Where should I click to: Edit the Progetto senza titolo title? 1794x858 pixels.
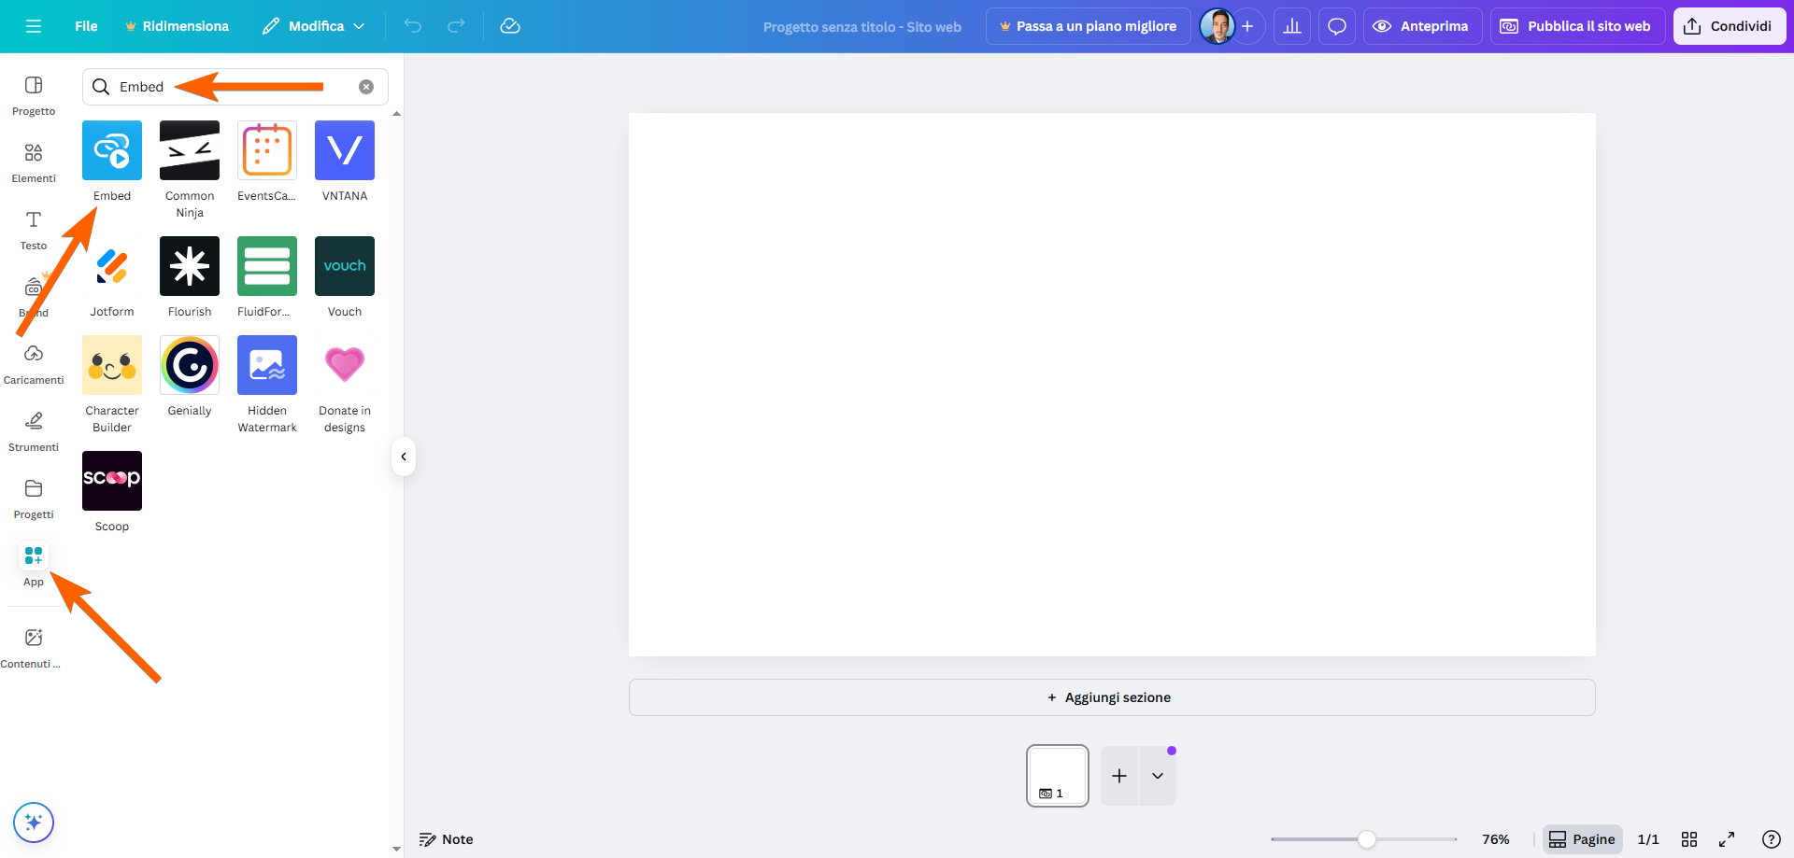[861, 27]
